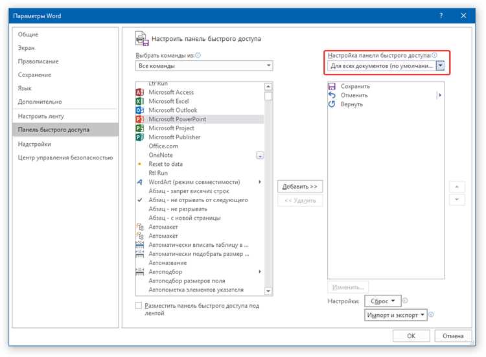Open the Язык settings category
Screen dimensions: 486x357
(65, 88)
